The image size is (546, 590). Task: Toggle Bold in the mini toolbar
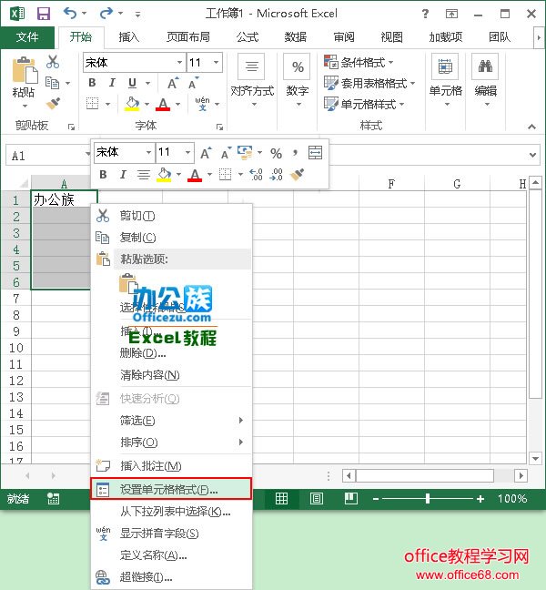(103, 175)
